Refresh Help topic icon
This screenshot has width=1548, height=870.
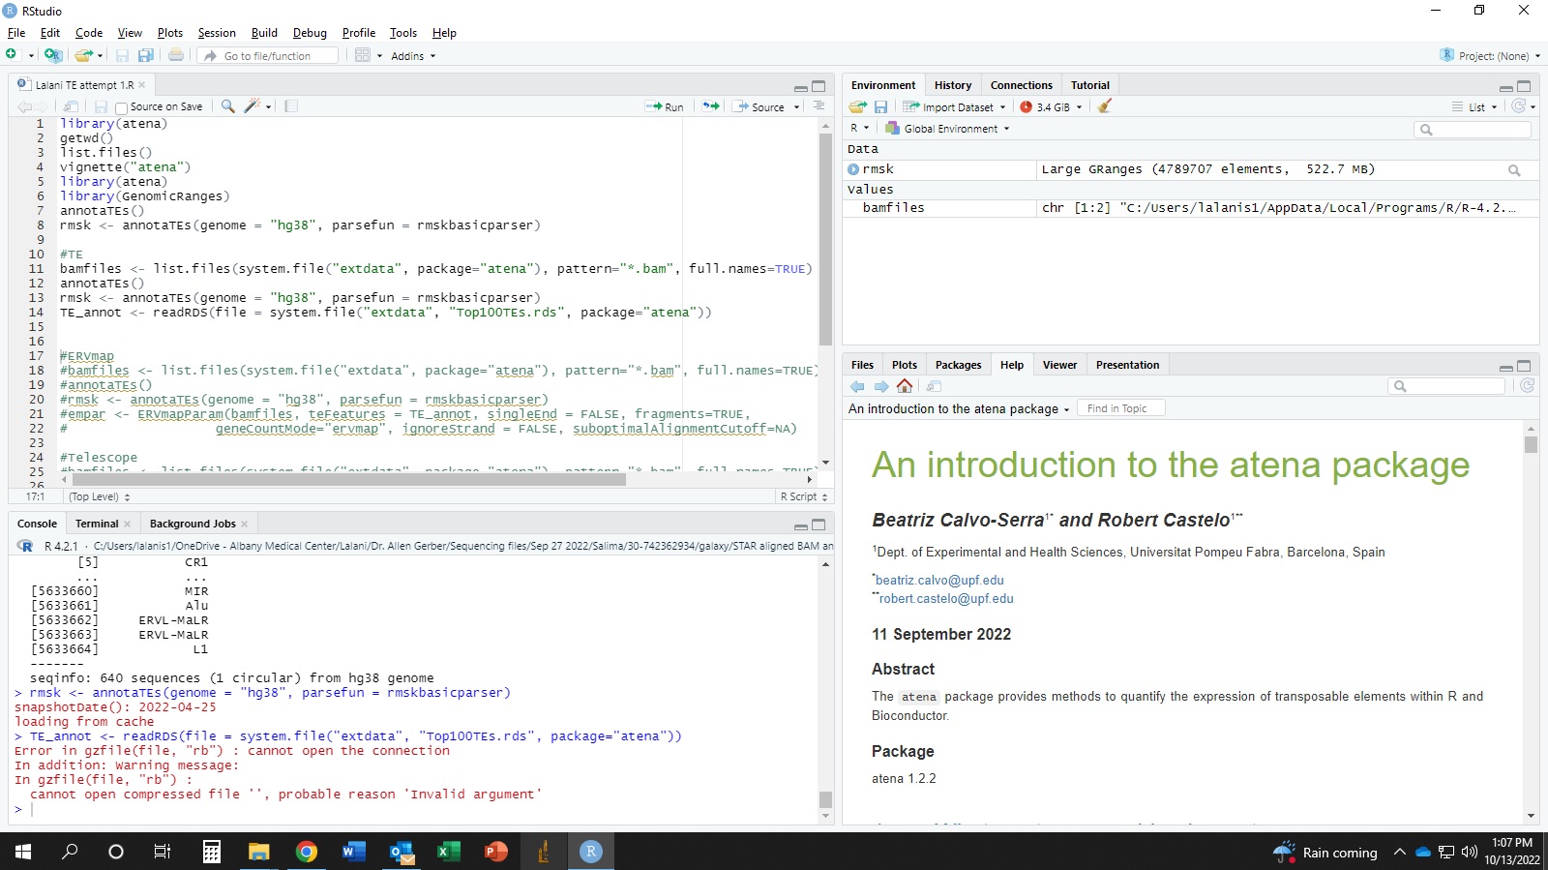click(1528, 386)
